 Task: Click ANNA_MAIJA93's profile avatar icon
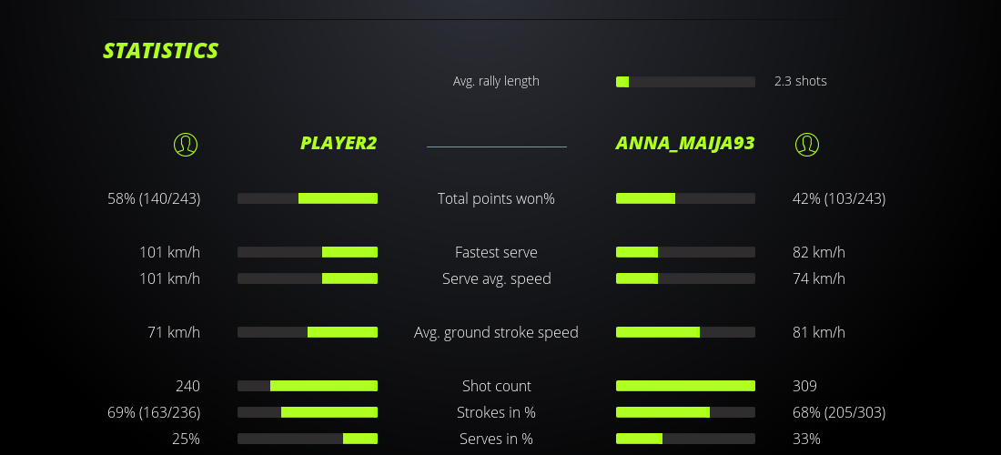[x=806, y=144]
